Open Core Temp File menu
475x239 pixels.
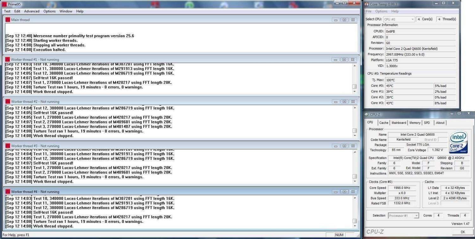tap(369, 11)
